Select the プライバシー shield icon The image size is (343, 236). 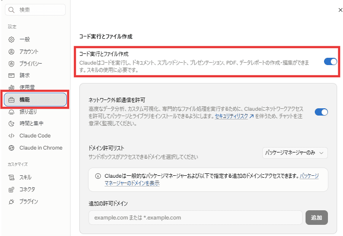(x=11, y=64)
